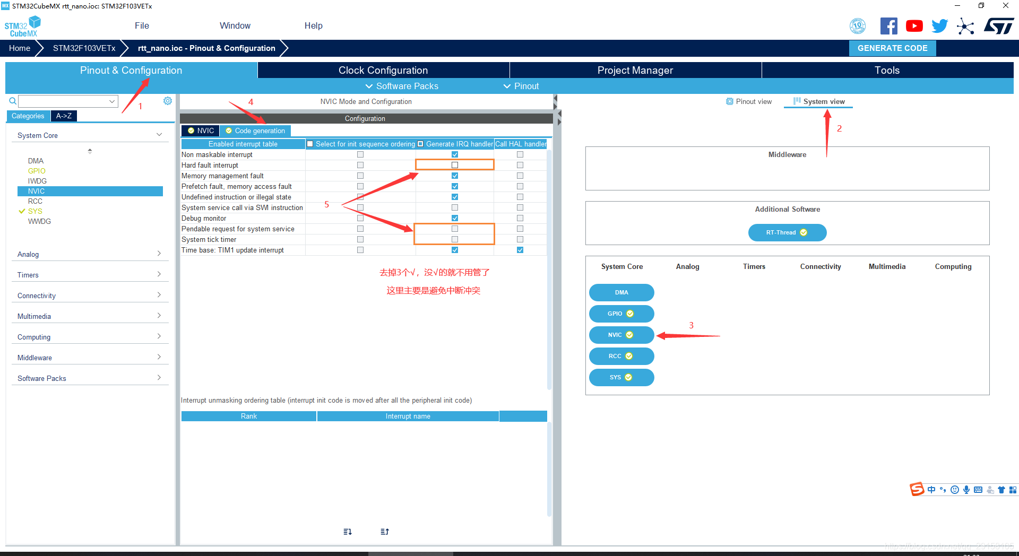The width and height of the screenshot is (1019, 556).
Task: Open the Pinout dropdown menu
Action: click(521, 86)
